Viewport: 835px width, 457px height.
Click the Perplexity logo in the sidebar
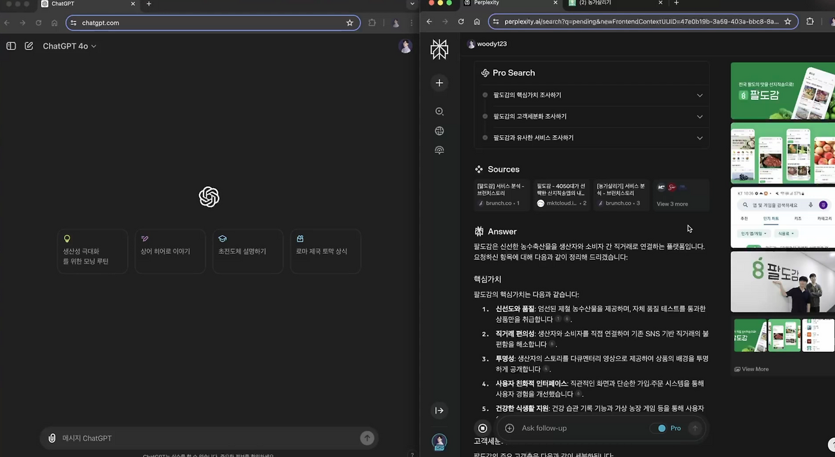(440, 49)
